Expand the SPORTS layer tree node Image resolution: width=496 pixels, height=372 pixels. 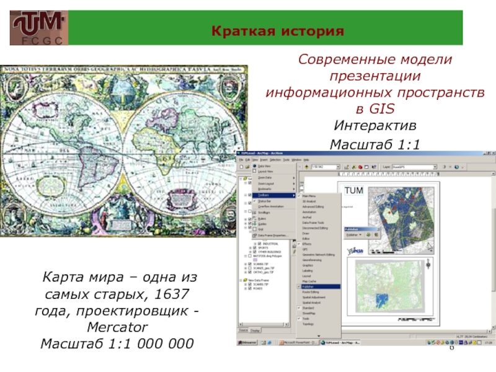(x=250, y=247)
